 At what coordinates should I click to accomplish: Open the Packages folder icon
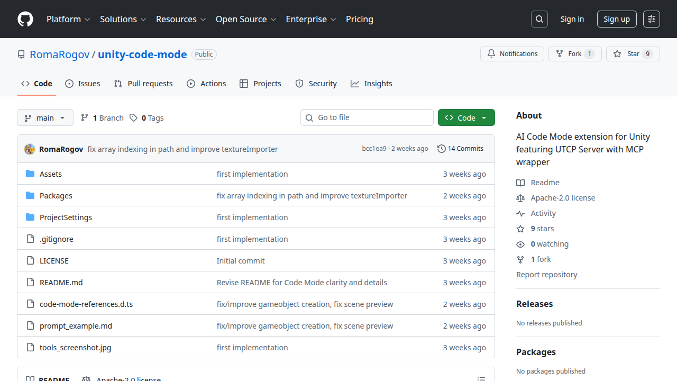click(30, 196)
